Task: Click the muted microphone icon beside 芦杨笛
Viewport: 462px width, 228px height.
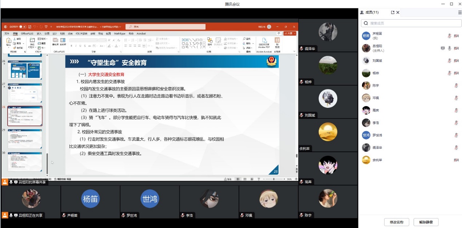Action: coord(450,36)
